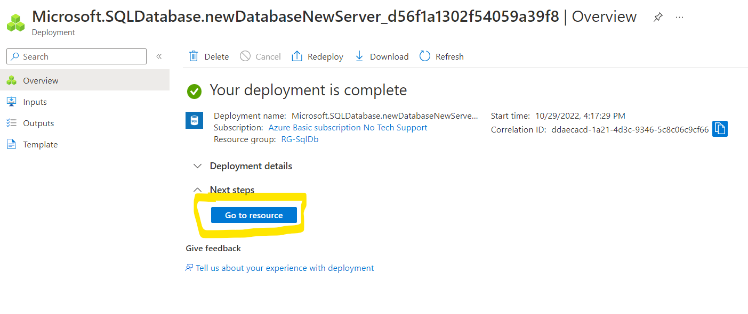Click the Correlation ID value text

pyautogui.click(x=630, y=129)
